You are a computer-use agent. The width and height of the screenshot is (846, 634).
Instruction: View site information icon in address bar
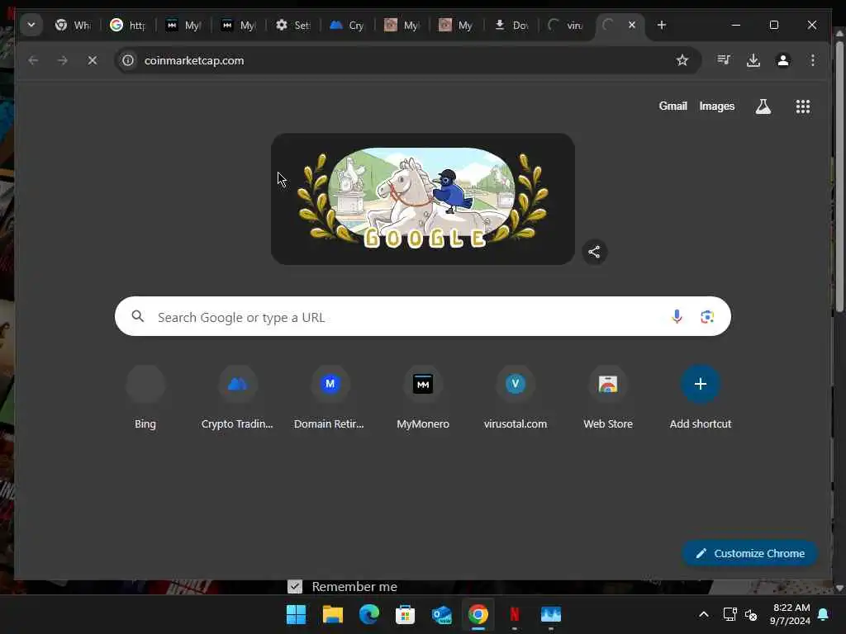(128, 60)
